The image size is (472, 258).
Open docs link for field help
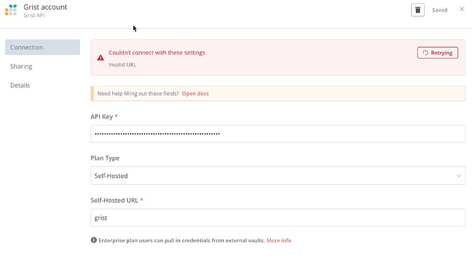click(195, 94)
